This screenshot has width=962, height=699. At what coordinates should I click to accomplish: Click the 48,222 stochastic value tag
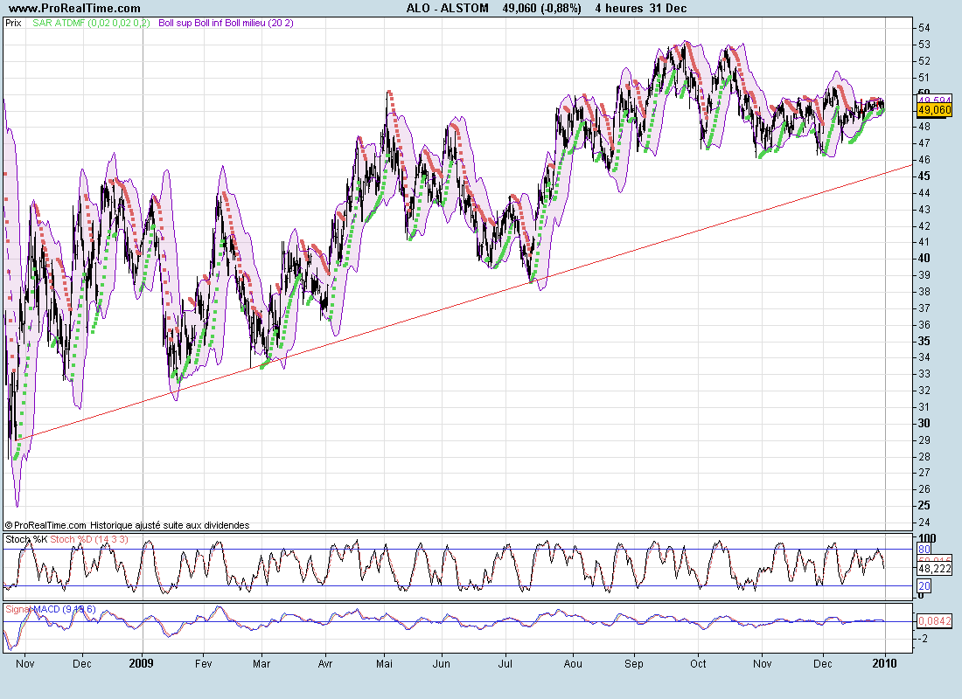pyautogui.click(x=934, y=569)
